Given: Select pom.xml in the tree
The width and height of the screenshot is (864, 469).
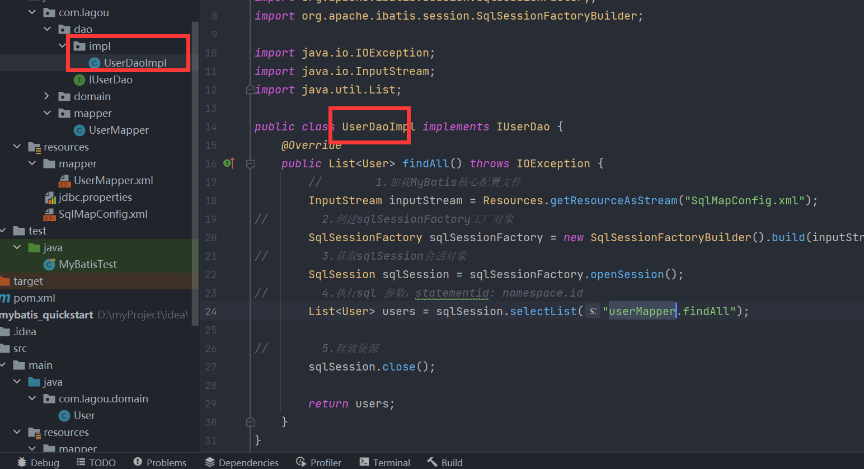Looking at the screenshot, I should tap(34, 298).
